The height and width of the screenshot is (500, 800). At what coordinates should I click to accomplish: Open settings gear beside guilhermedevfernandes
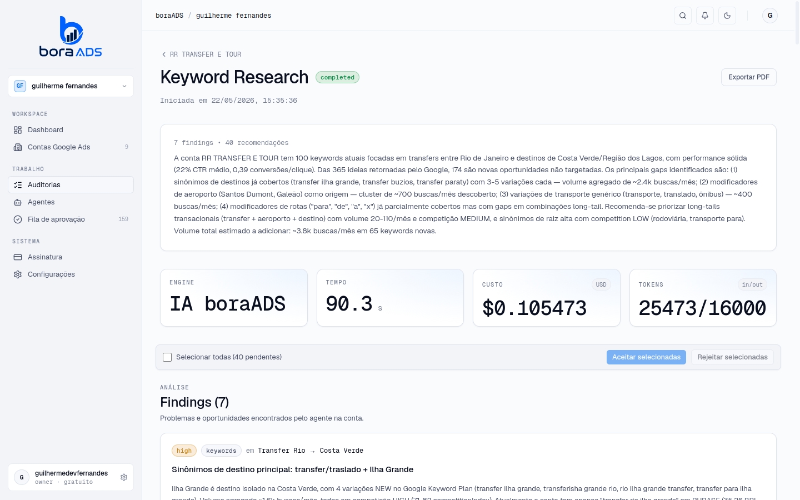click(x=124, y=477)
